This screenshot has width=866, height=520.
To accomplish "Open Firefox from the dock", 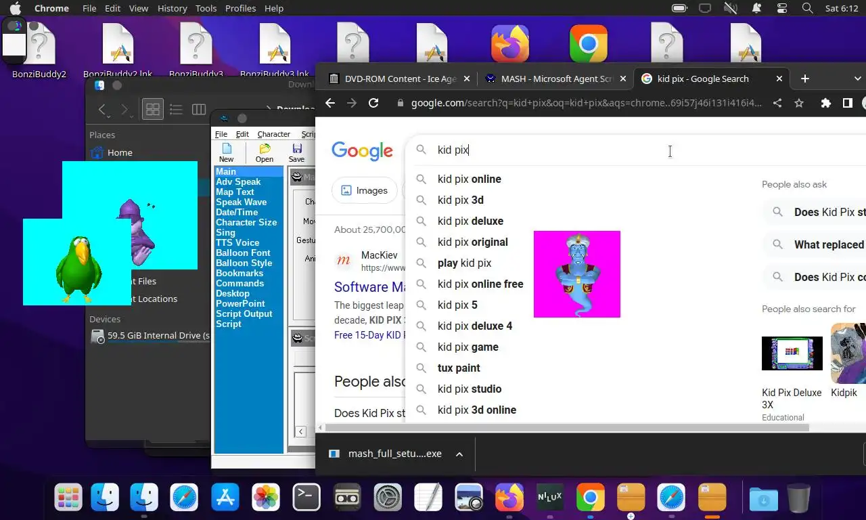I will point(509,498).
